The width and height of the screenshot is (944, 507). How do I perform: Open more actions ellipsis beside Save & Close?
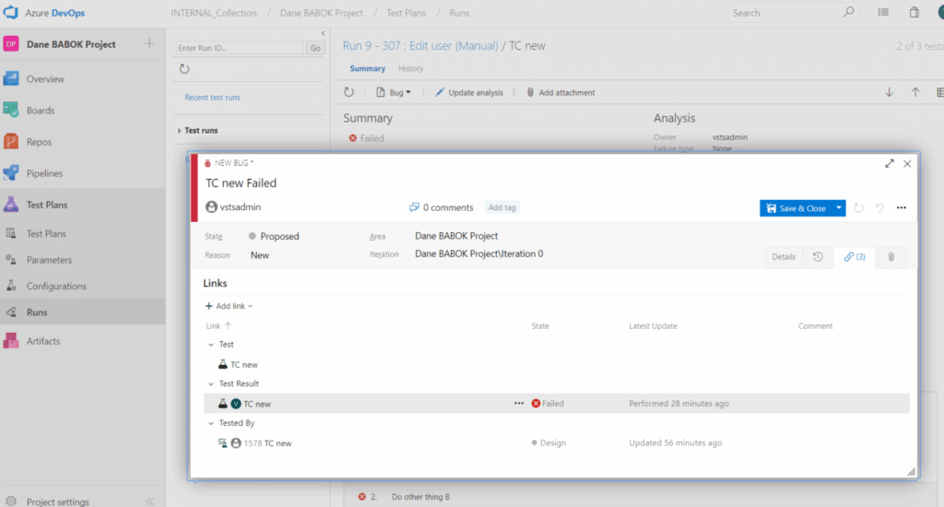point(901,208)
